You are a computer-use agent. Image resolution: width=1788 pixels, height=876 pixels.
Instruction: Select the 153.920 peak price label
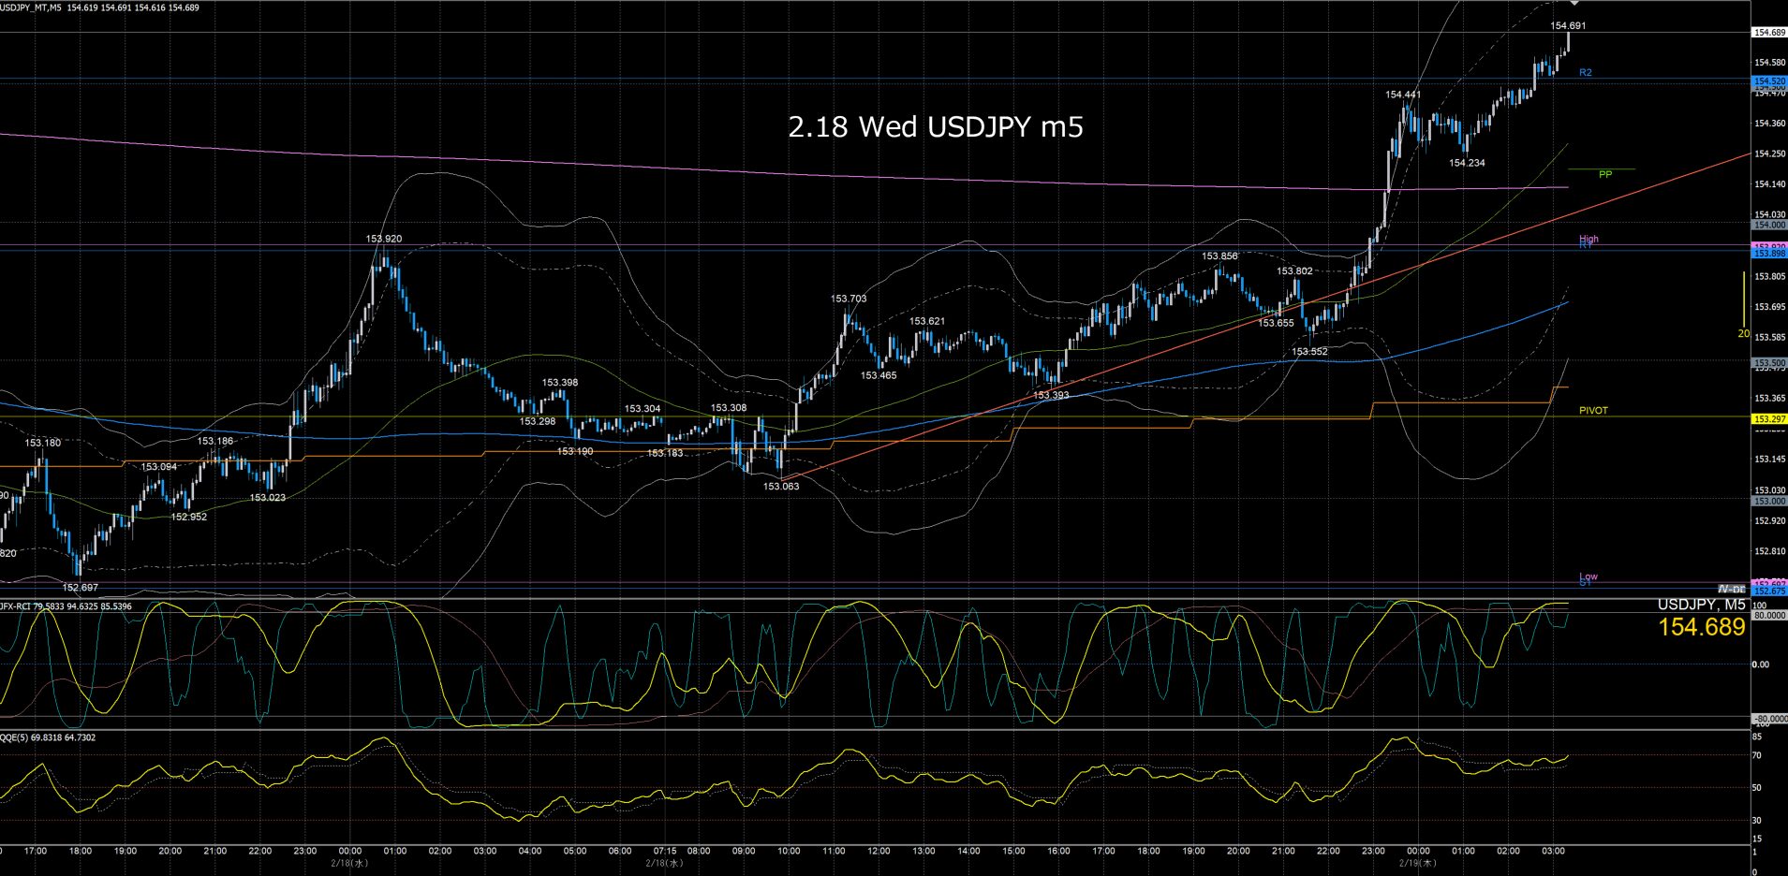(x=383, y=239)
